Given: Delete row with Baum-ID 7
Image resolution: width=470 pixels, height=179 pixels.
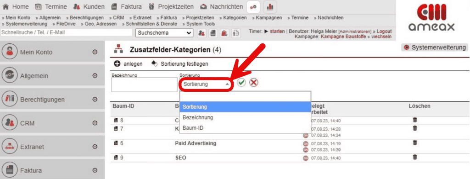Looking at the screenshot, I should [415, 128].
